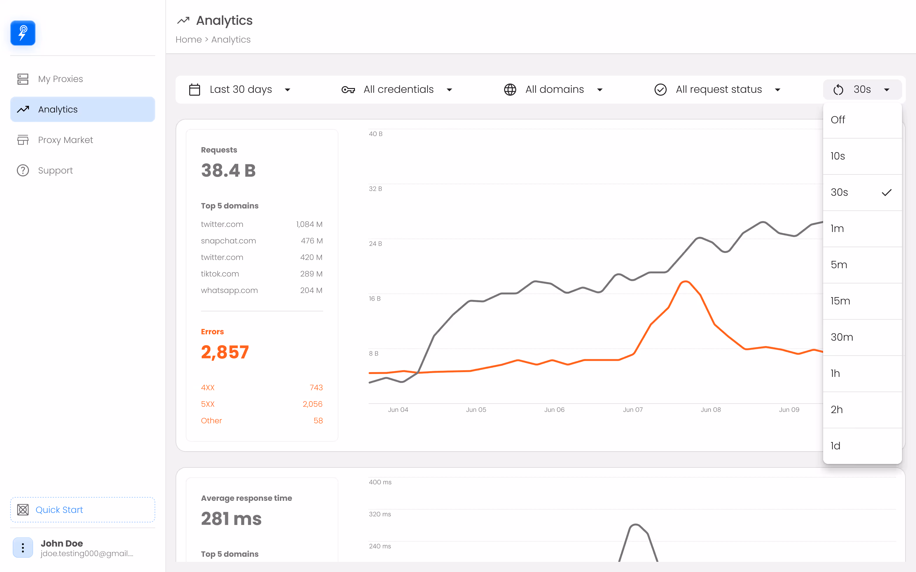This screenshot has width=916, height=572.
Task: Click the Support question mark icon
Action: click(x=23, y=170)
